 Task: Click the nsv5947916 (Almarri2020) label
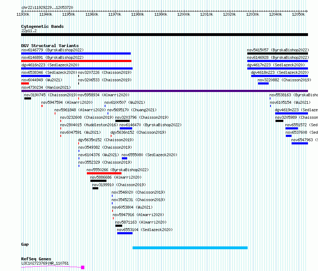pyautogui.click(x=139, y=215)
